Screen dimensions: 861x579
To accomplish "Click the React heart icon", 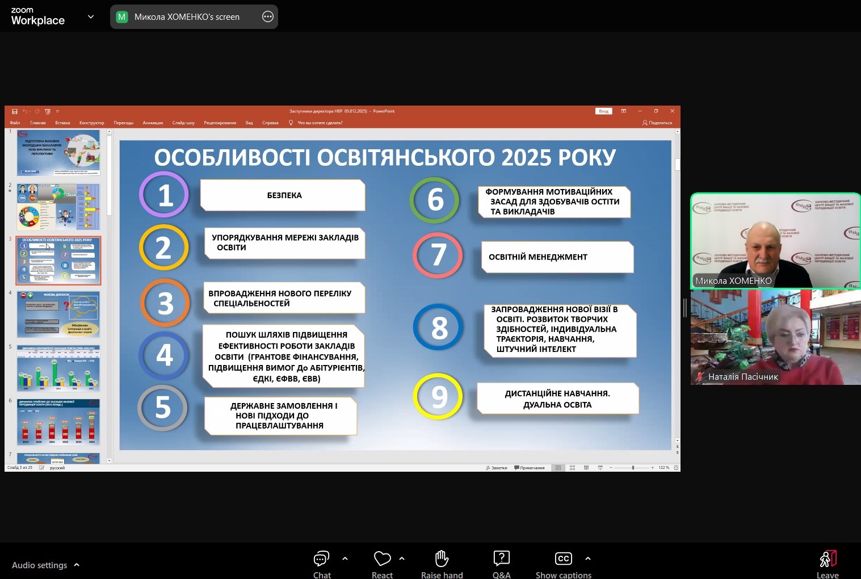I will tap(382, 559).
